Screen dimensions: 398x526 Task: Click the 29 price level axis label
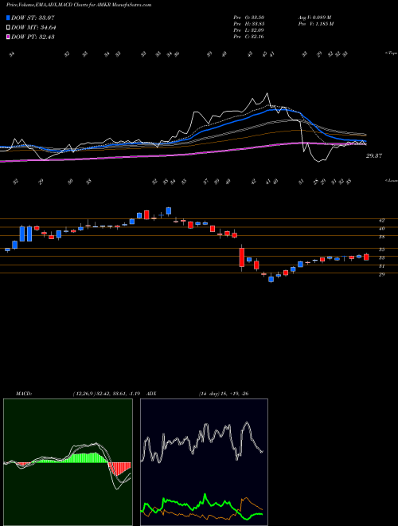381,274
